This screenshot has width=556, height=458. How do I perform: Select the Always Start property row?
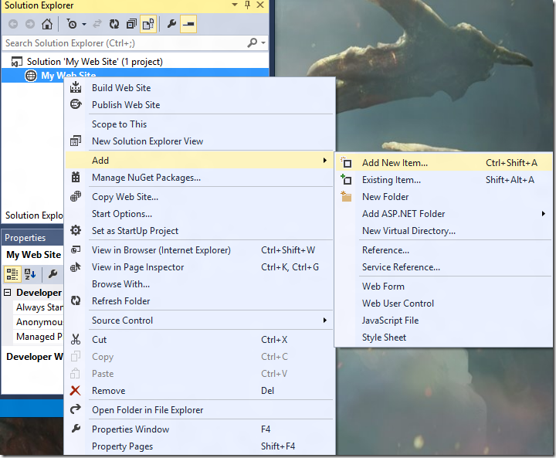[x=39, y=307]
